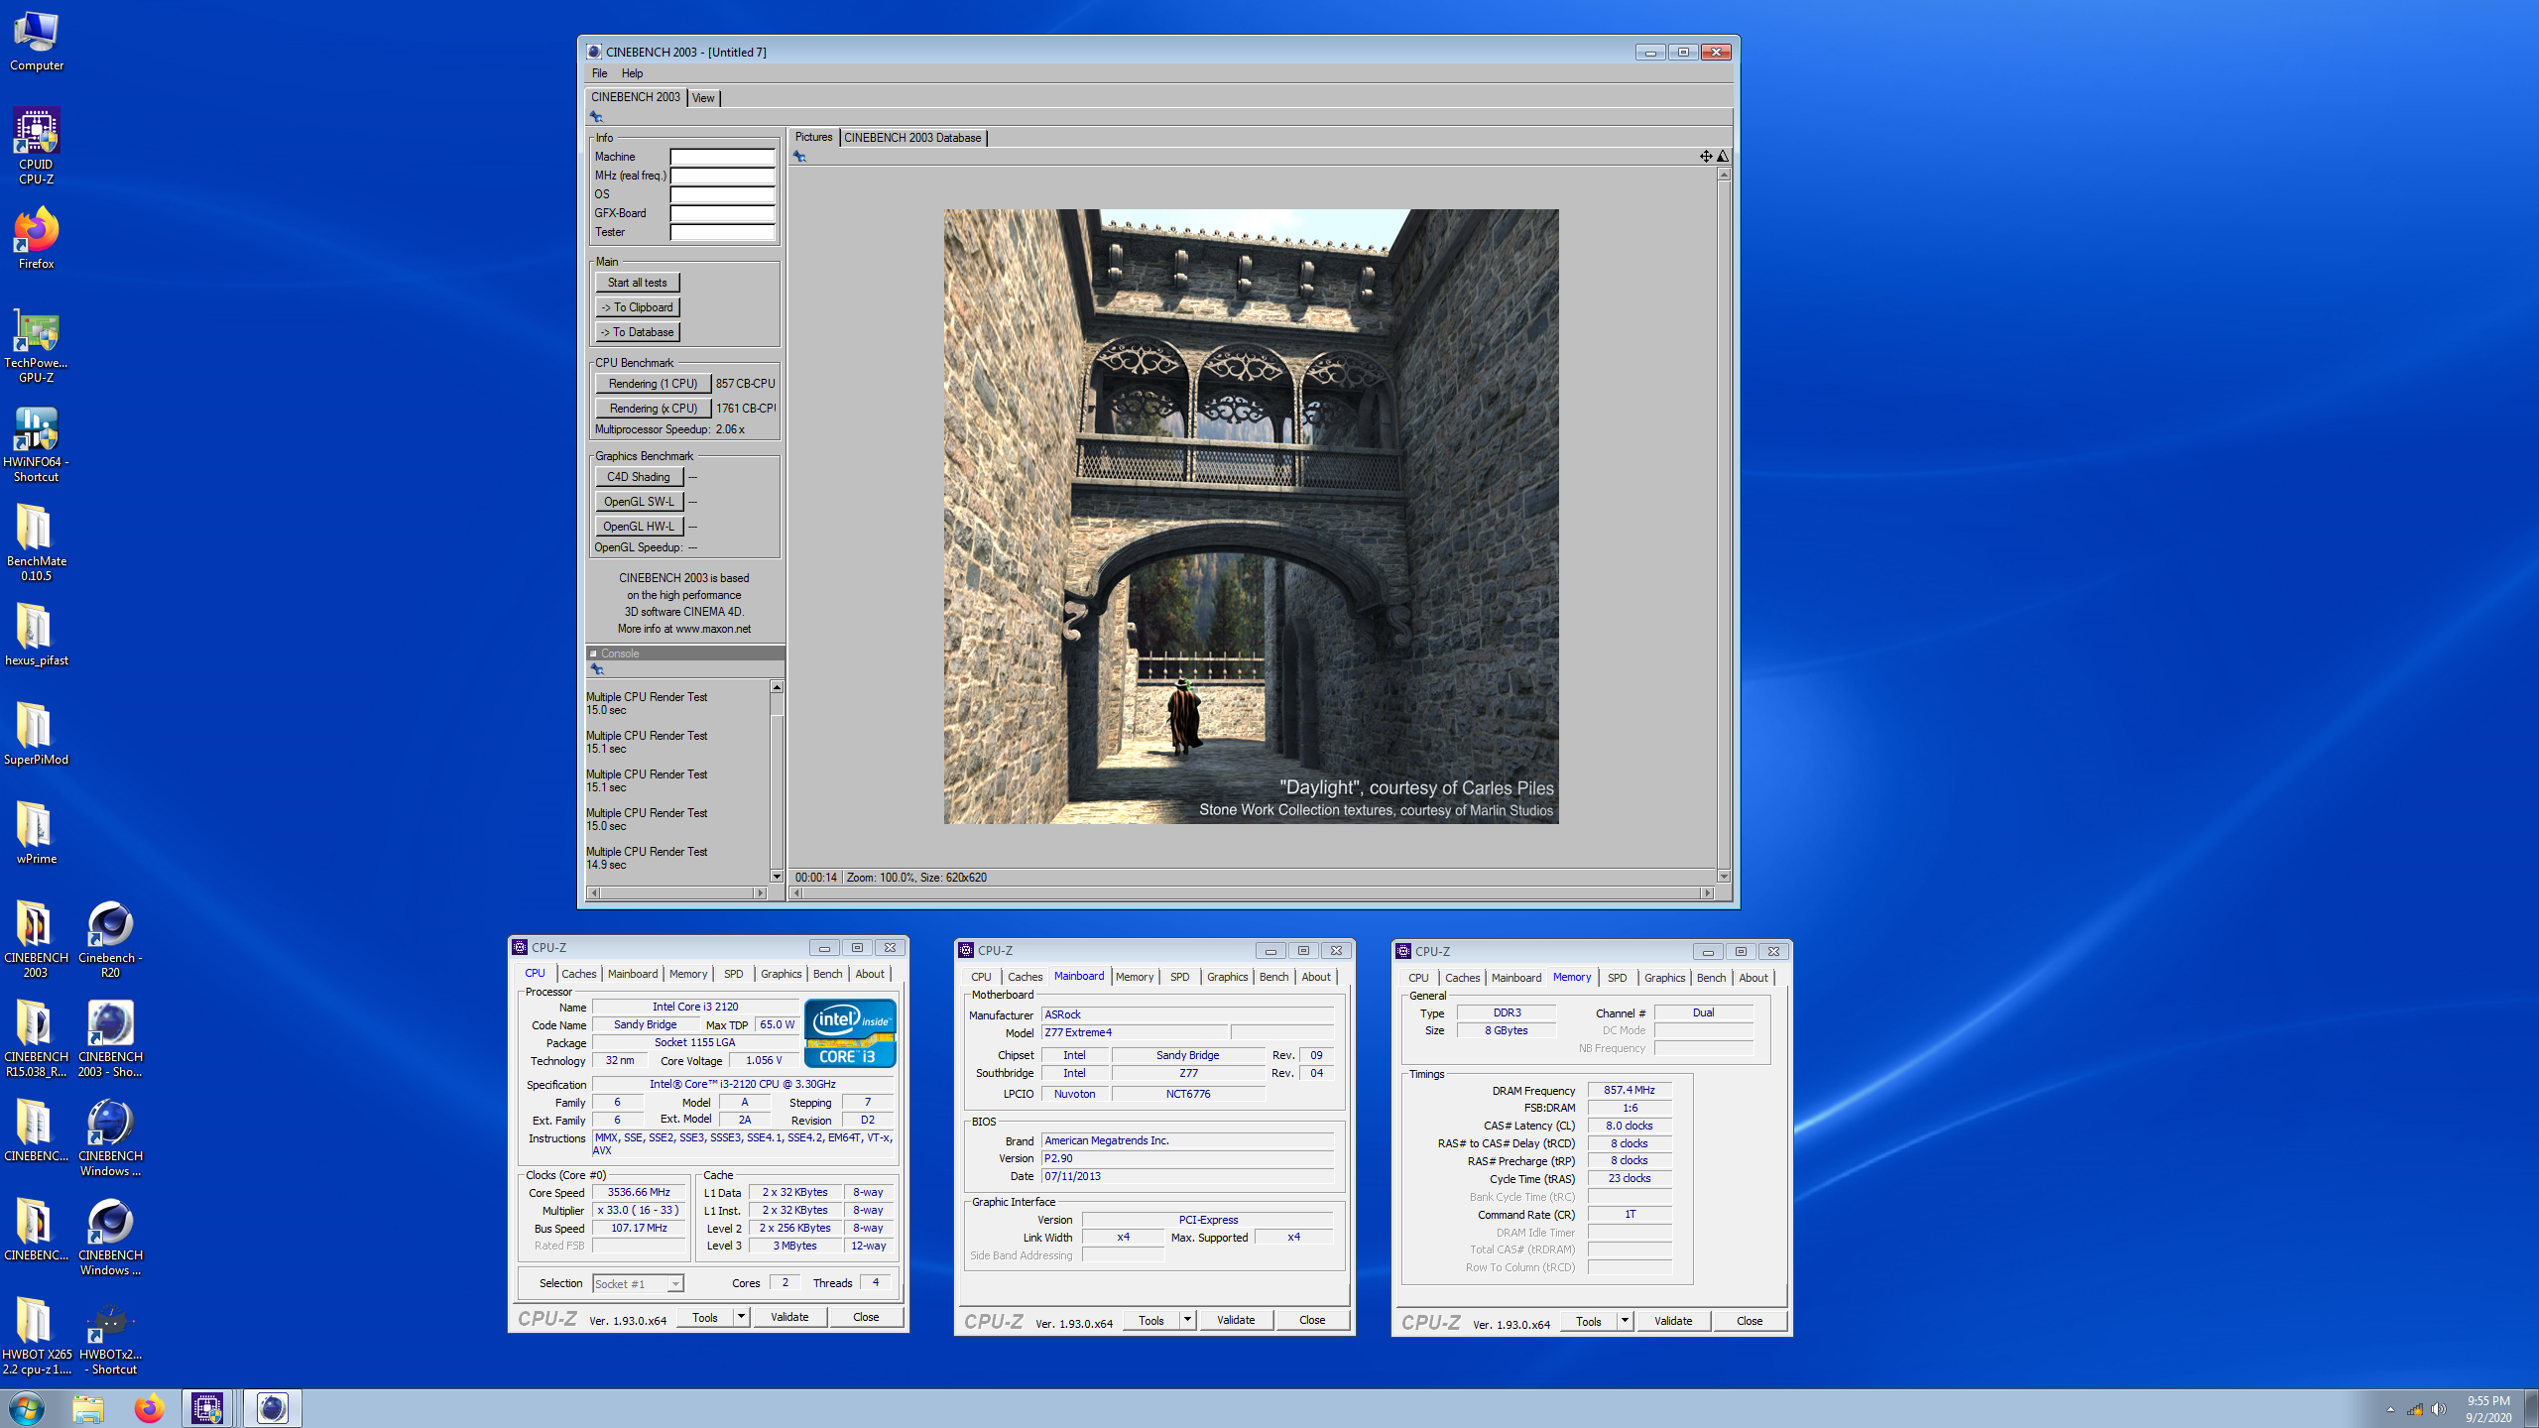Open wPrime folder on desktop
Image resolution: width=2539 pixels, height=1428 pixels.
(x=37, y=833)
